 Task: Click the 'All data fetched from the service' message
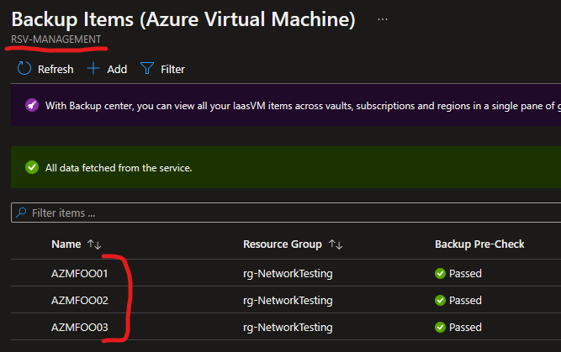click(119, 168)
